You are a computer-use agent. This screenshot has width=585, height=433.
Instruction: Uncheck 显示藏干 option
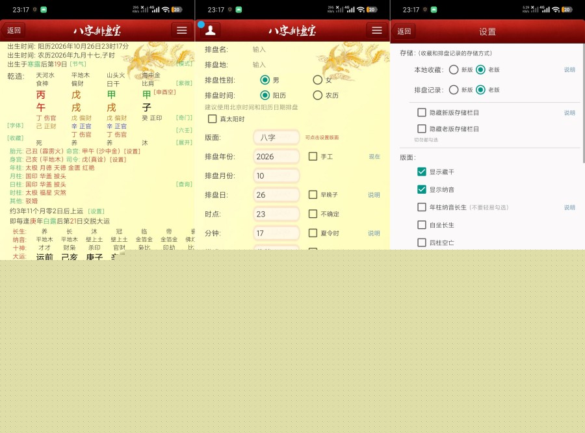pyautogui.click(x=422, y=172)
